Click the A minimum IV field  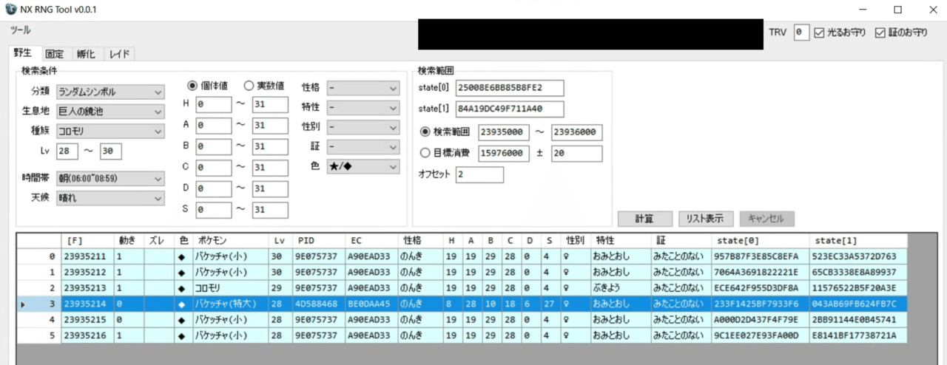click(214, 126)
